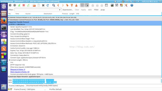Open the Ubuntu Dash home button

(x=4, y=7)
